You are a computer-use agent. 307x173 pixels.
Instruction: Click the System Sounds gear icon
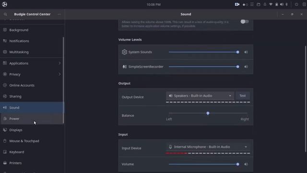tap(124, 52)
